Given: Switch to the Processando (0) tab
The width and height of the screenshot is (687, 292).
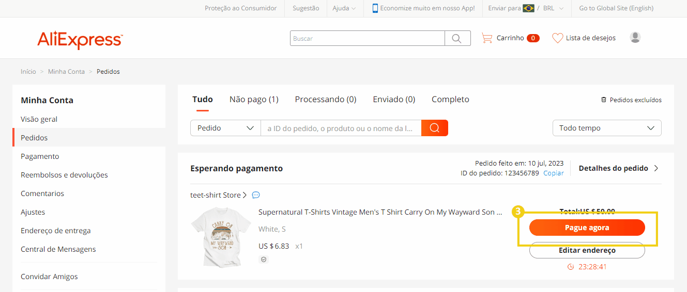Looking at the screenshot, I should pos(326,99).
